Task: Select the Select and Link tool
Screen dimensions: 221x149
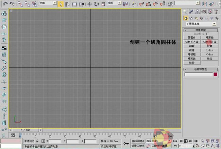Action: (20, 4)
